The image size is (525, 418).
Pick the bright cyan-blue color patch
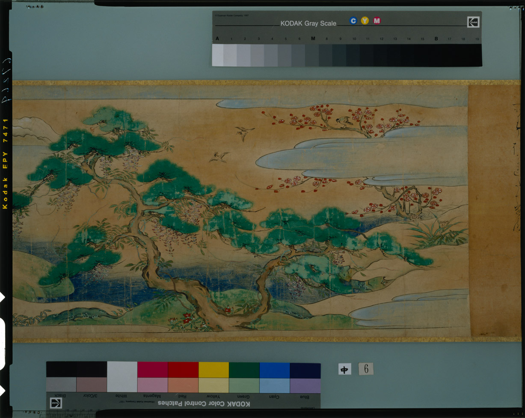click(274, 370)
